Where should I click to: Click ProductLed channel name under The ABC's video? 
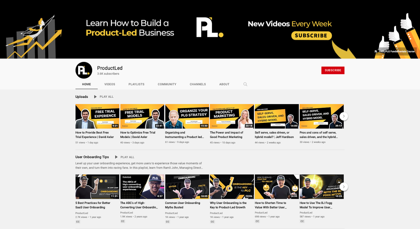click(x=127, y=213)
